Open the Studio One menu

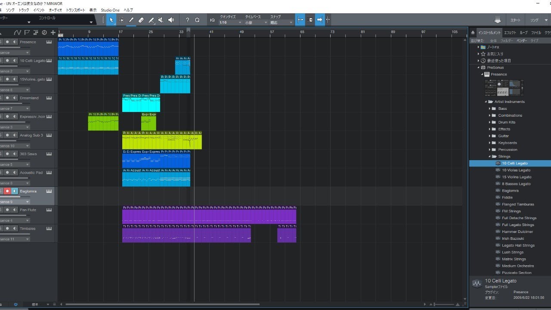pos(110,10)
